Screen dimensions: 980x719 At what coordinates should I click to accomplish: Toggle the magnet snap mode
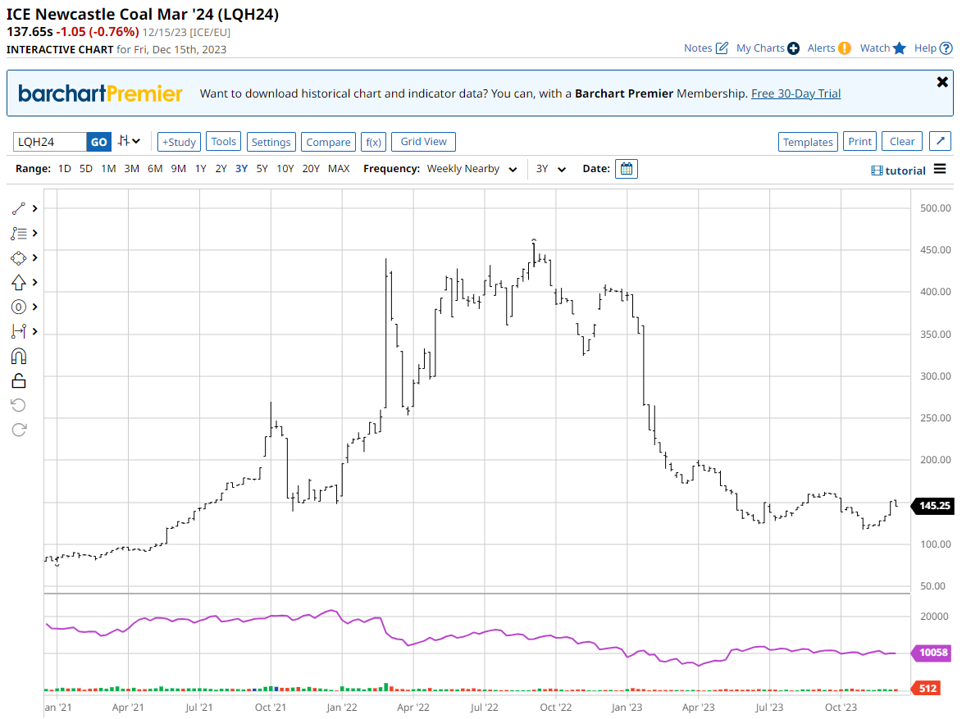coord(19,356)
